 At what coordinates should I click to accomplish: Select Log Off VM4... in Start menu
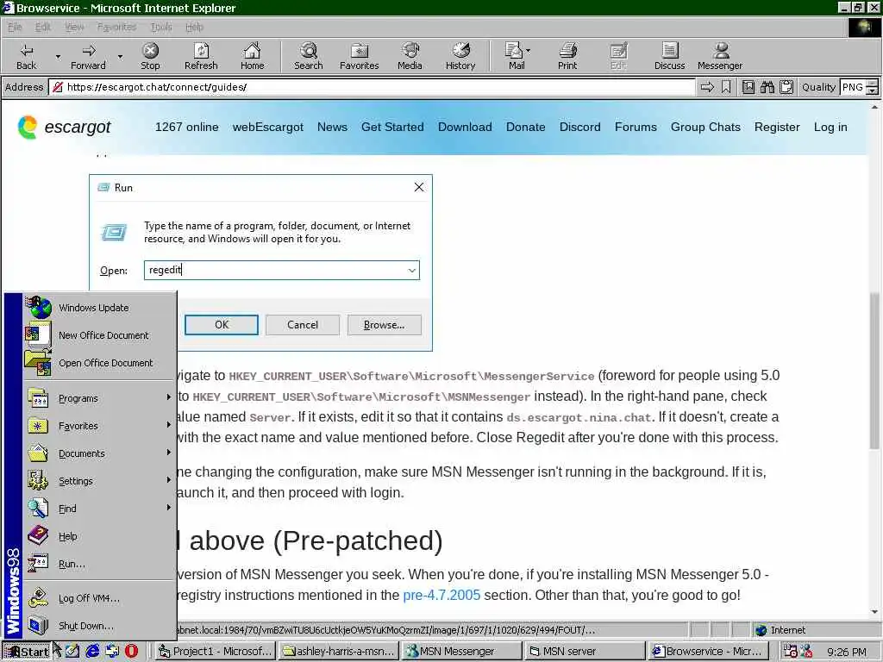point(99,598)
